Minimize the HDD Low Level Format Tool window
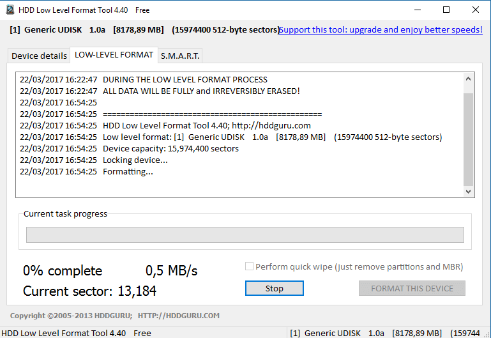 click(418, 10)
